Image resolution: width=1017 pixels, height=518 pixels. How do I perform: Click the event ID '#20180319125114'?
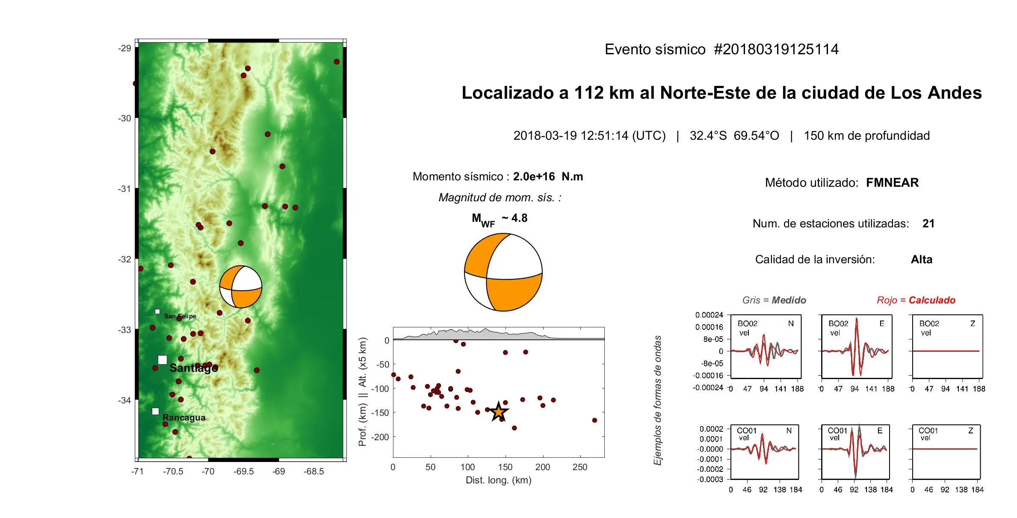tap(776, 49)
